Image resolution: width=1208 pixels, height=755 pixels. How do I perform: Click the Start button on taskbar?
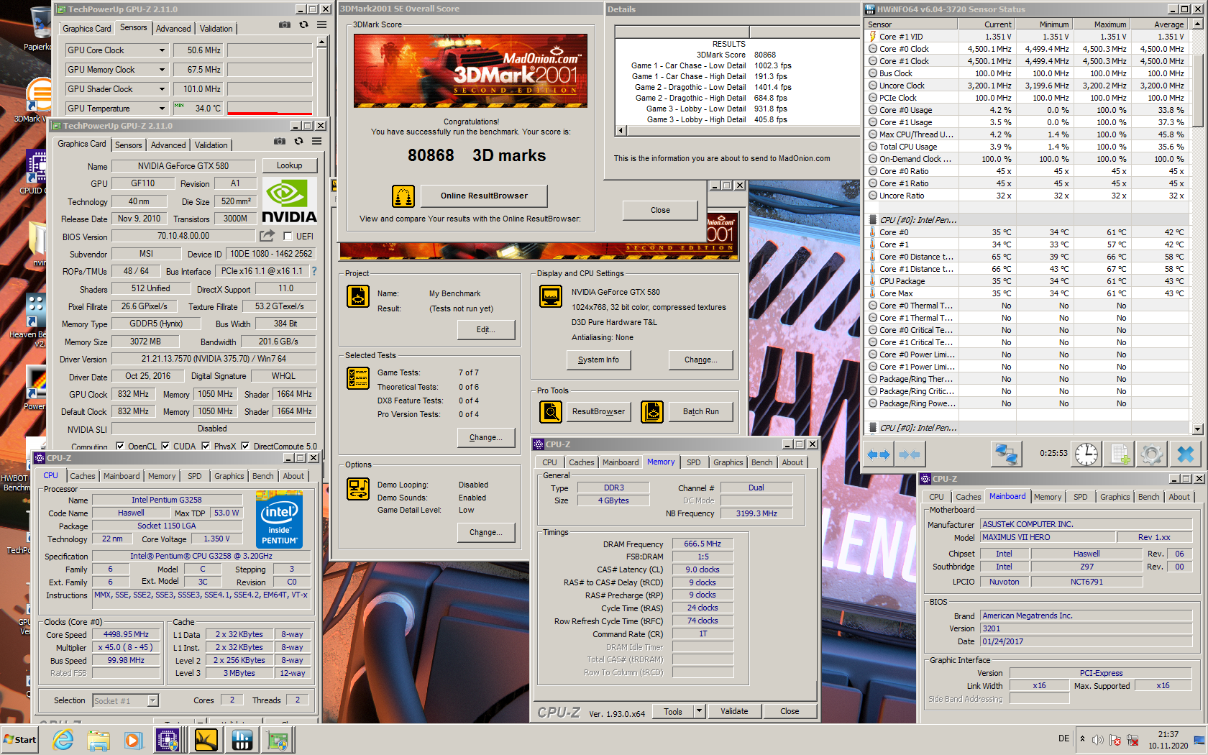19,740
